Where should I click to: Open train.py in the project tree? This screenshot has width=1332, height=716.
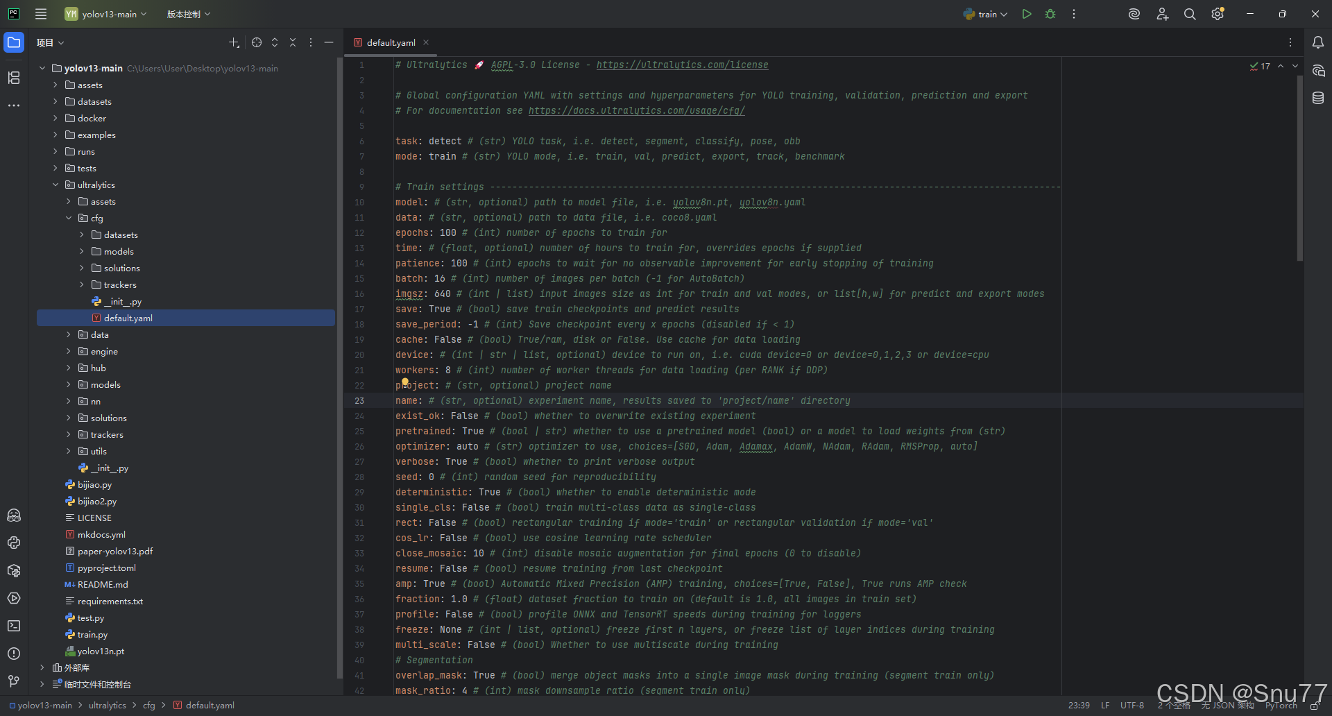(92, 635)
